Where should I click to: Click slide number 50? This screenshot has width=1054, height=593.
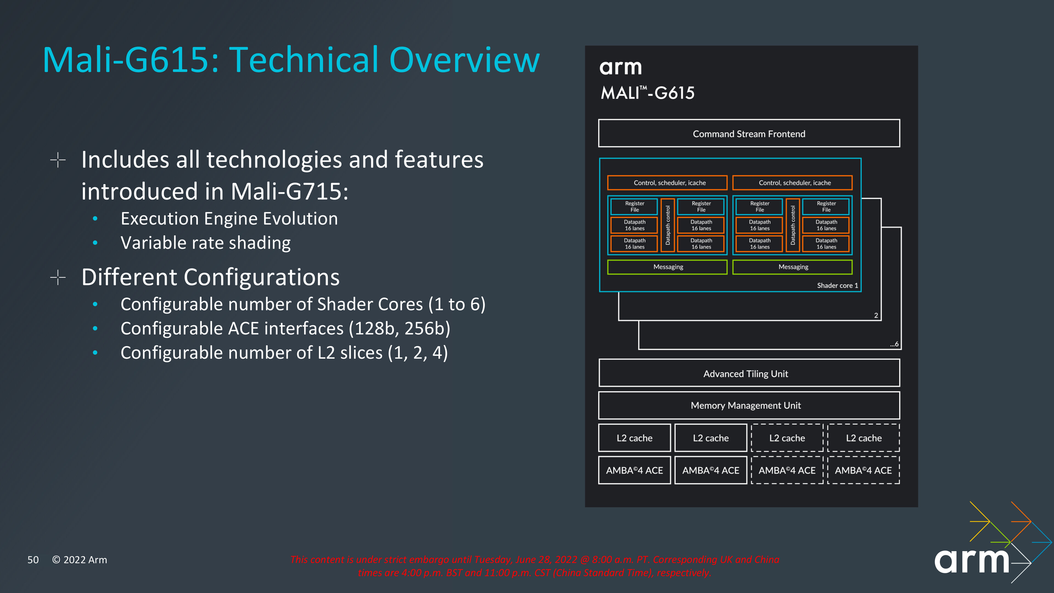coord(33,560)
